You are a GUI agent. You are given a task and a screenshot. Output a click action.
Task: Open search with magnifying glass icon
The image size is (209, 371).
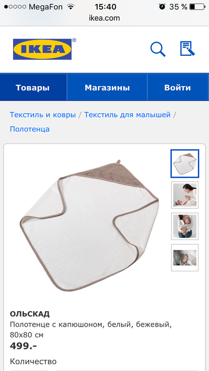click(x=157, y=49)
